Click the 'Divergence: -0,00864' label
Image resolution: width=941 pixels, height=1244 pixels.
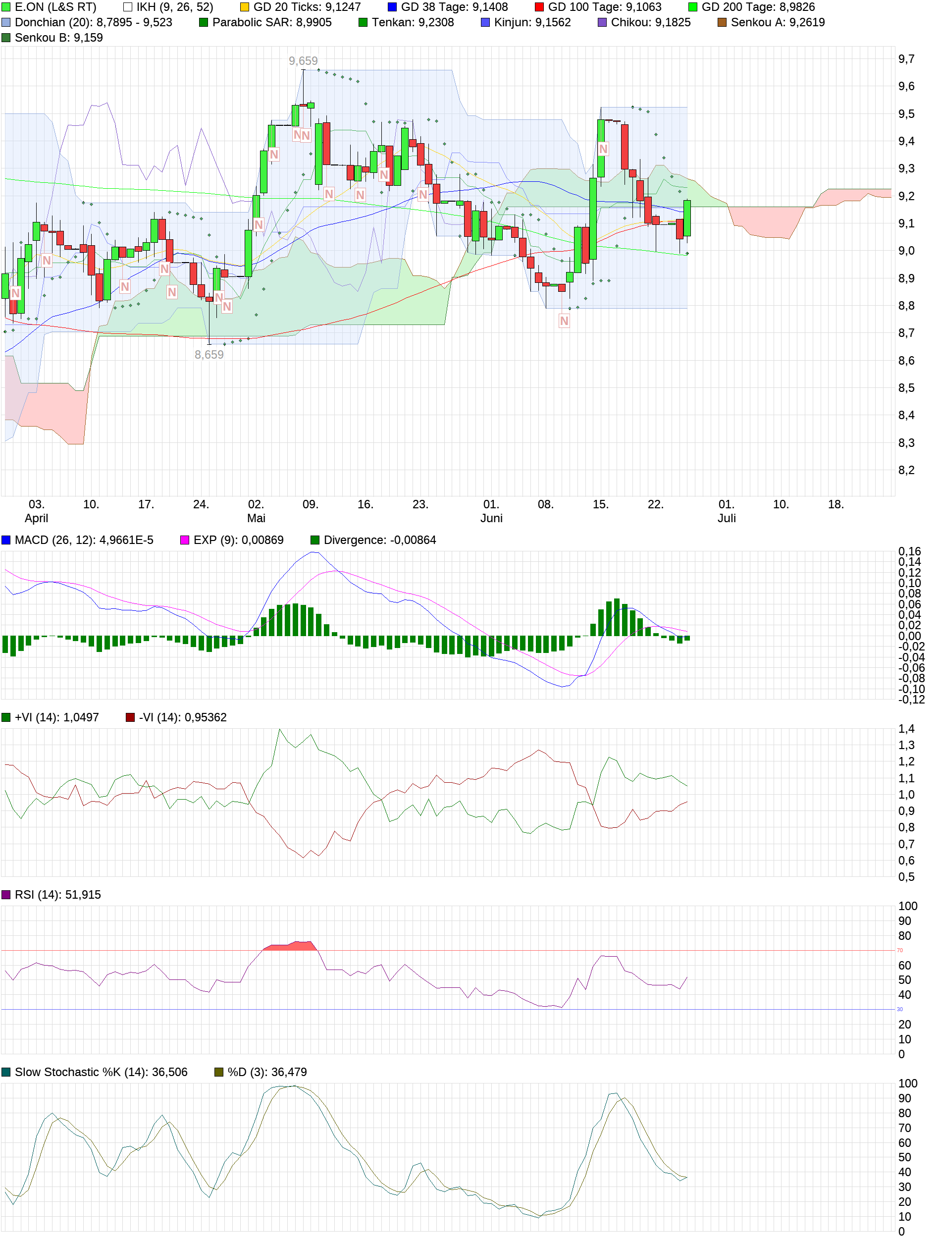(x=380, y=541)
